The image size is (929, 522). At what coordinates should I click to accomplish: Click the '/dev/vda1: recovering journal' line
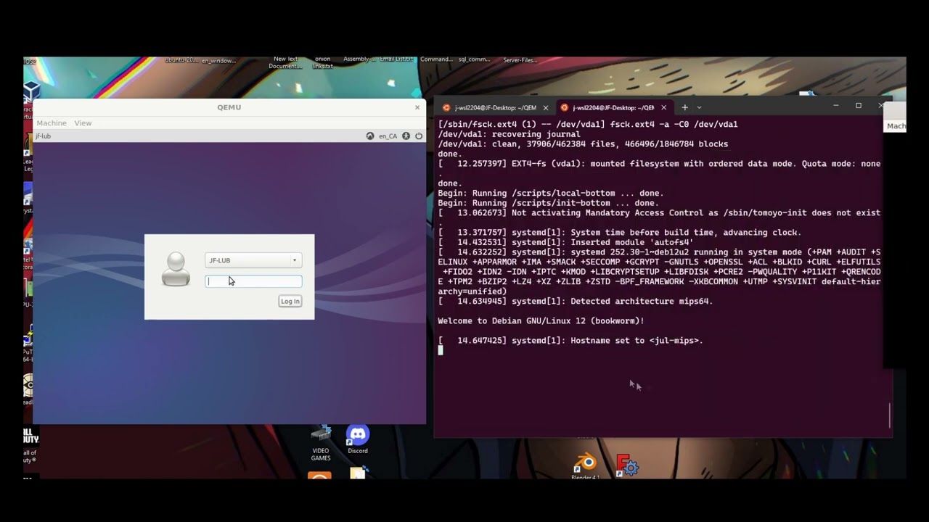point(509,134)
